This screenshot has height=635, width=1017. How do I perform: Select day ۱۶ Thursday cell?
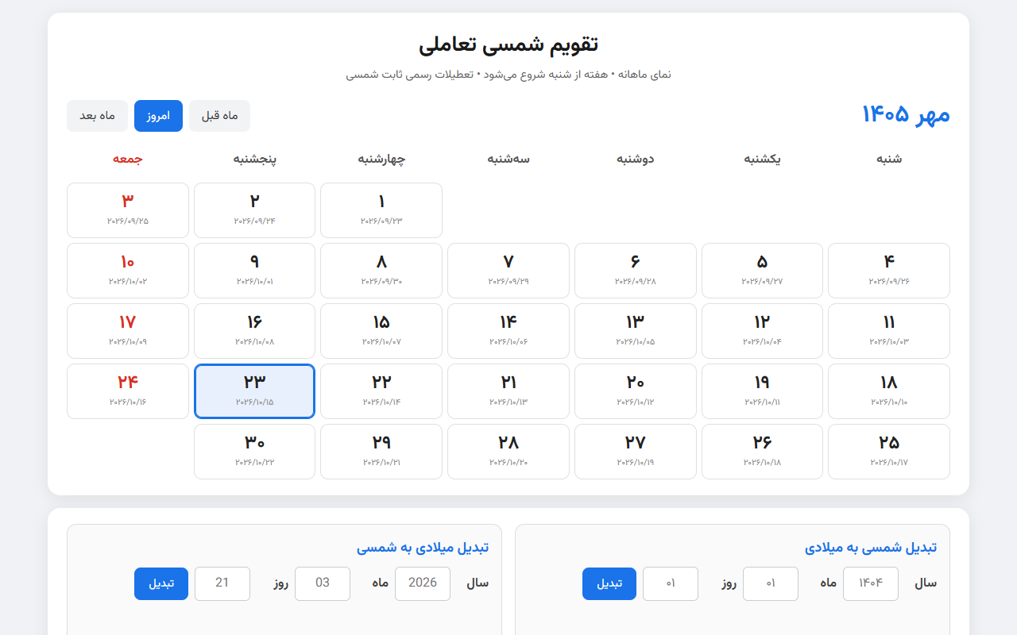coord(254,331)
